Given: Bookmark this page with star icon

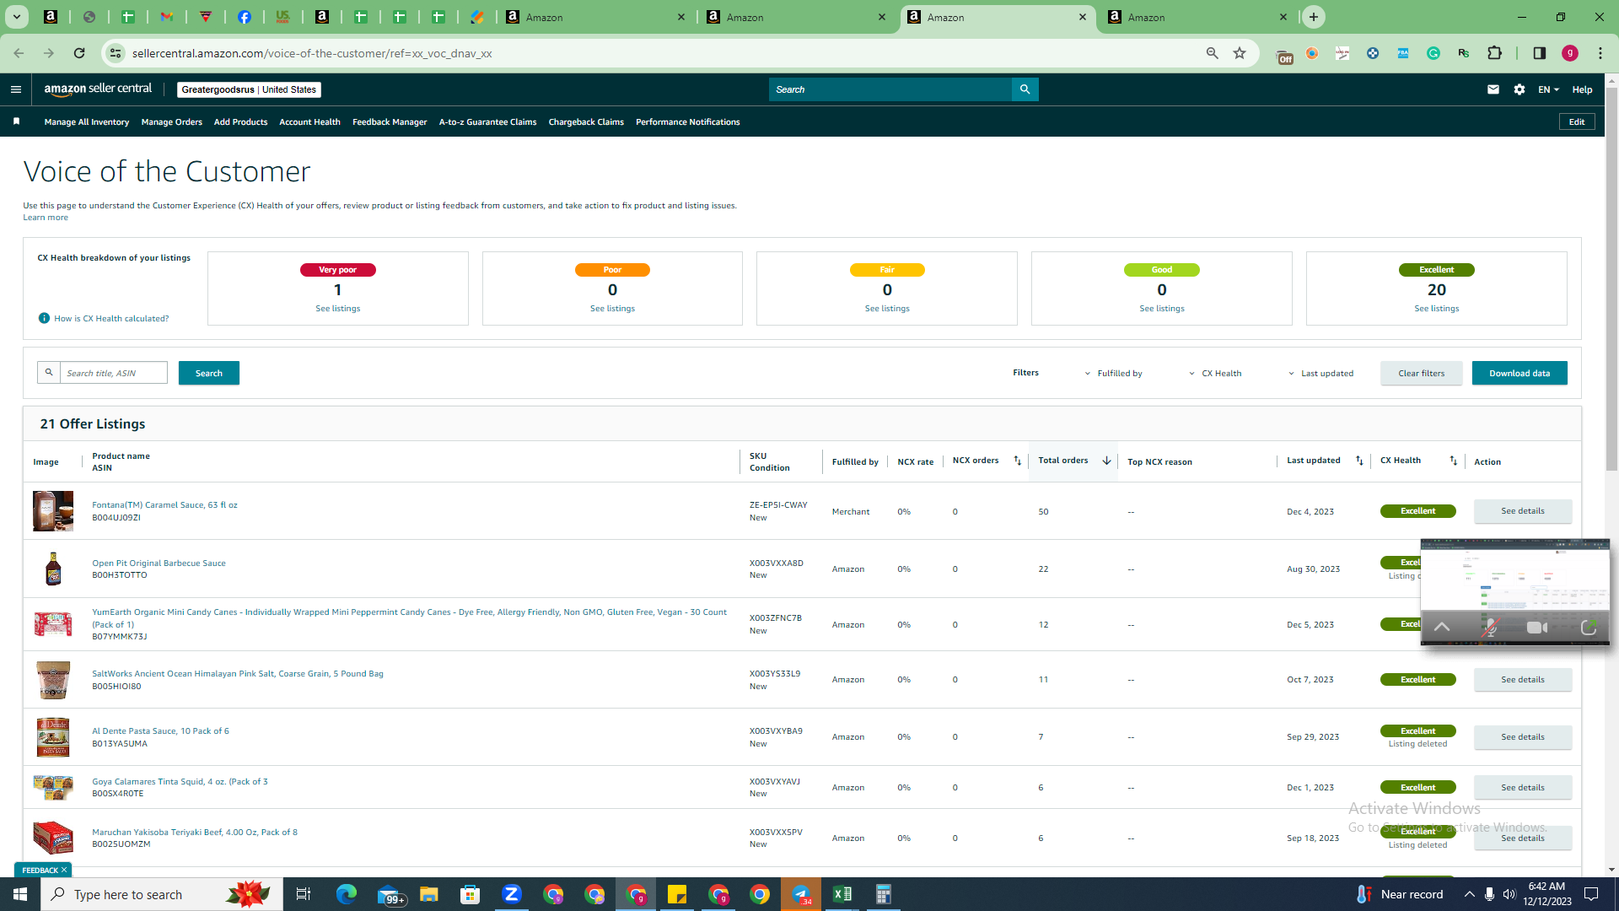Looking at the screenshot, I should [1240, 53].
